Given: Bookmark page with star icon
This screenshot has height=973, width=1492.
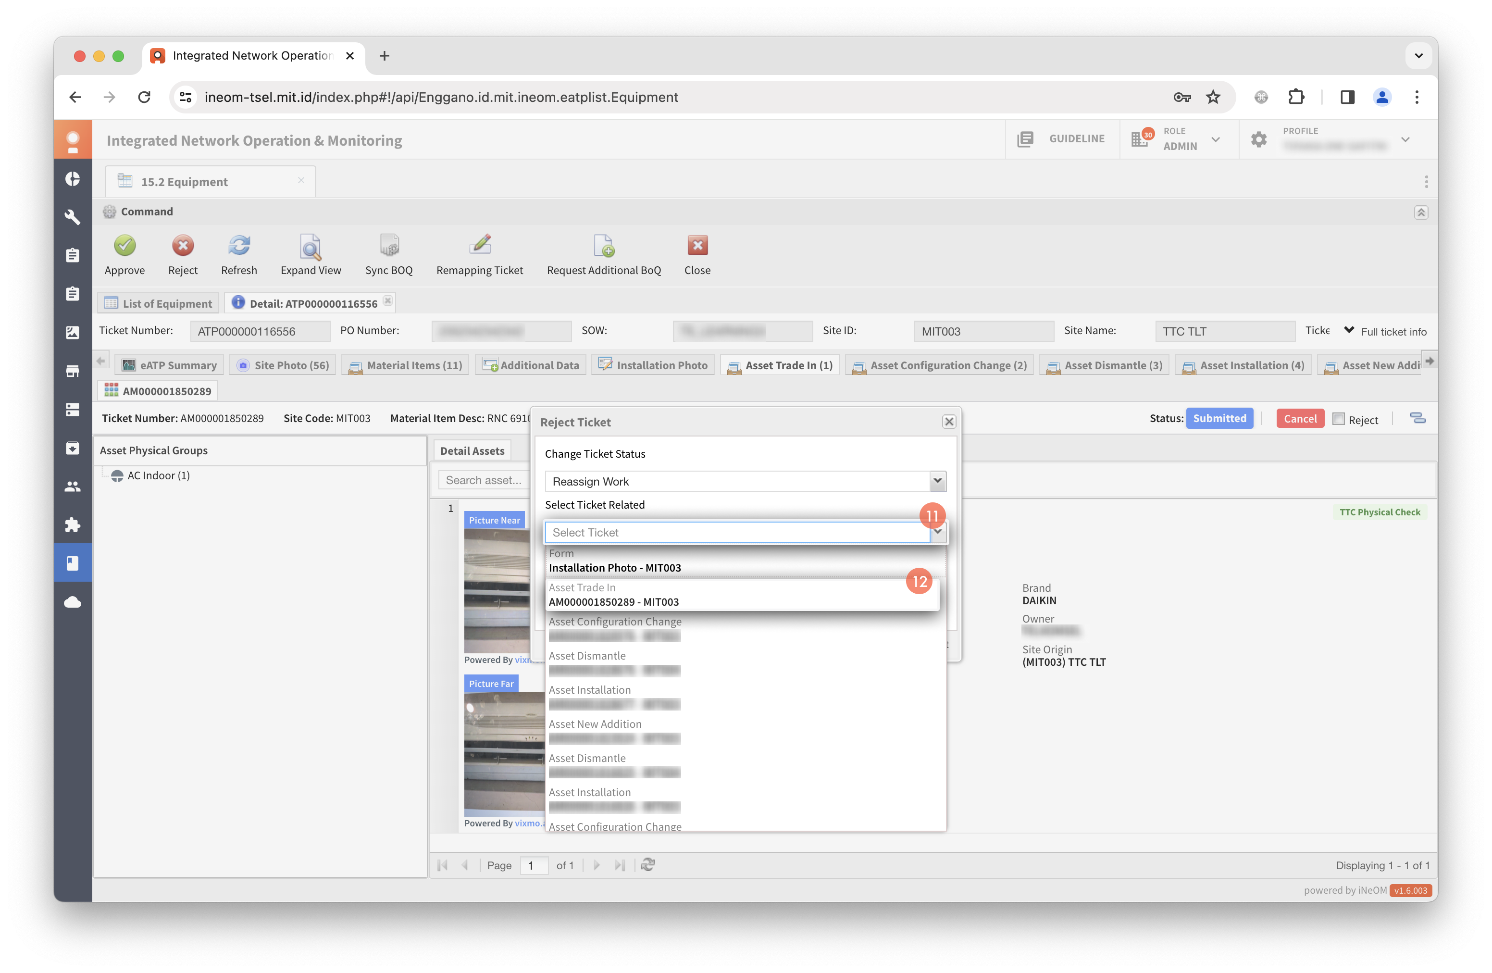Looking at the screenshot, I should tap(1213, 97).
